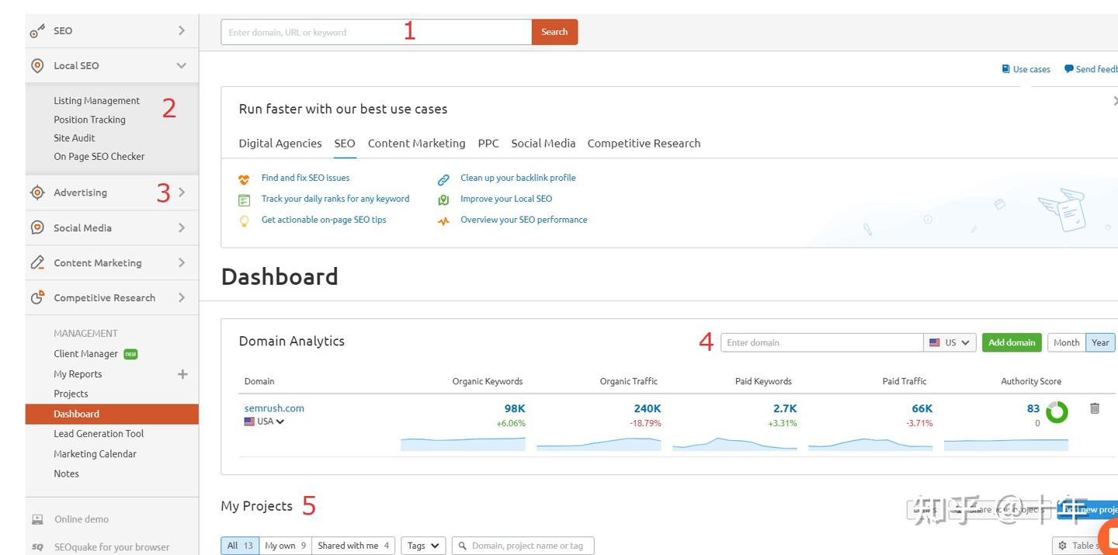Image resolution: width=1118 pixels, height=555 pixels.
Task: Click the Content Marketing pencil icon
Action: pyautogui.click(x=36, y=262)
